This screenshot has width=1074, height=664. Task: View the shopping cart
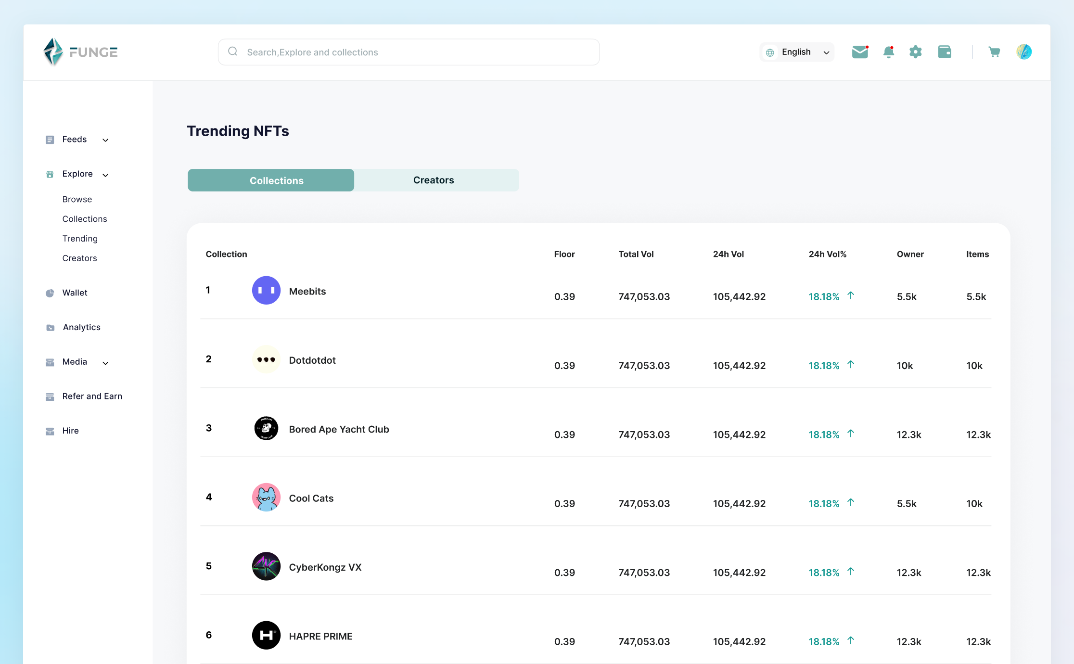point(994,51)
